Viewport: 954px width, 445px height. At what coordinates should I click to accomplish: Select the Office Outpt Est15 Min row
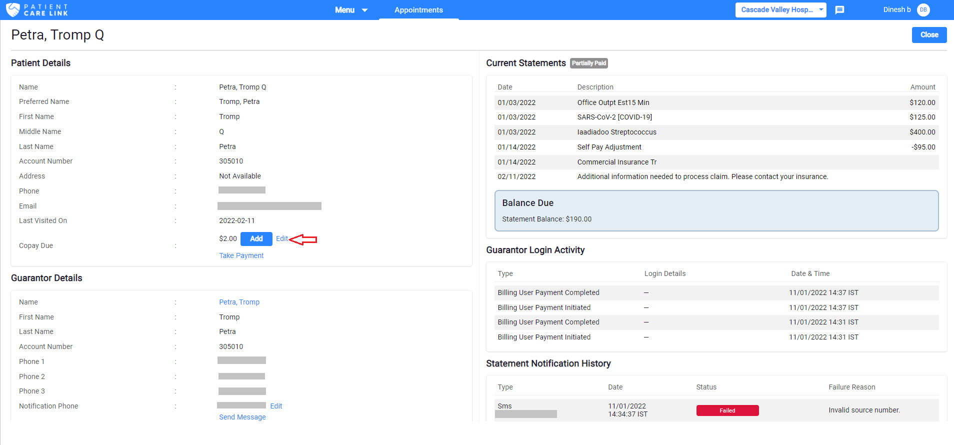point(716,102)
